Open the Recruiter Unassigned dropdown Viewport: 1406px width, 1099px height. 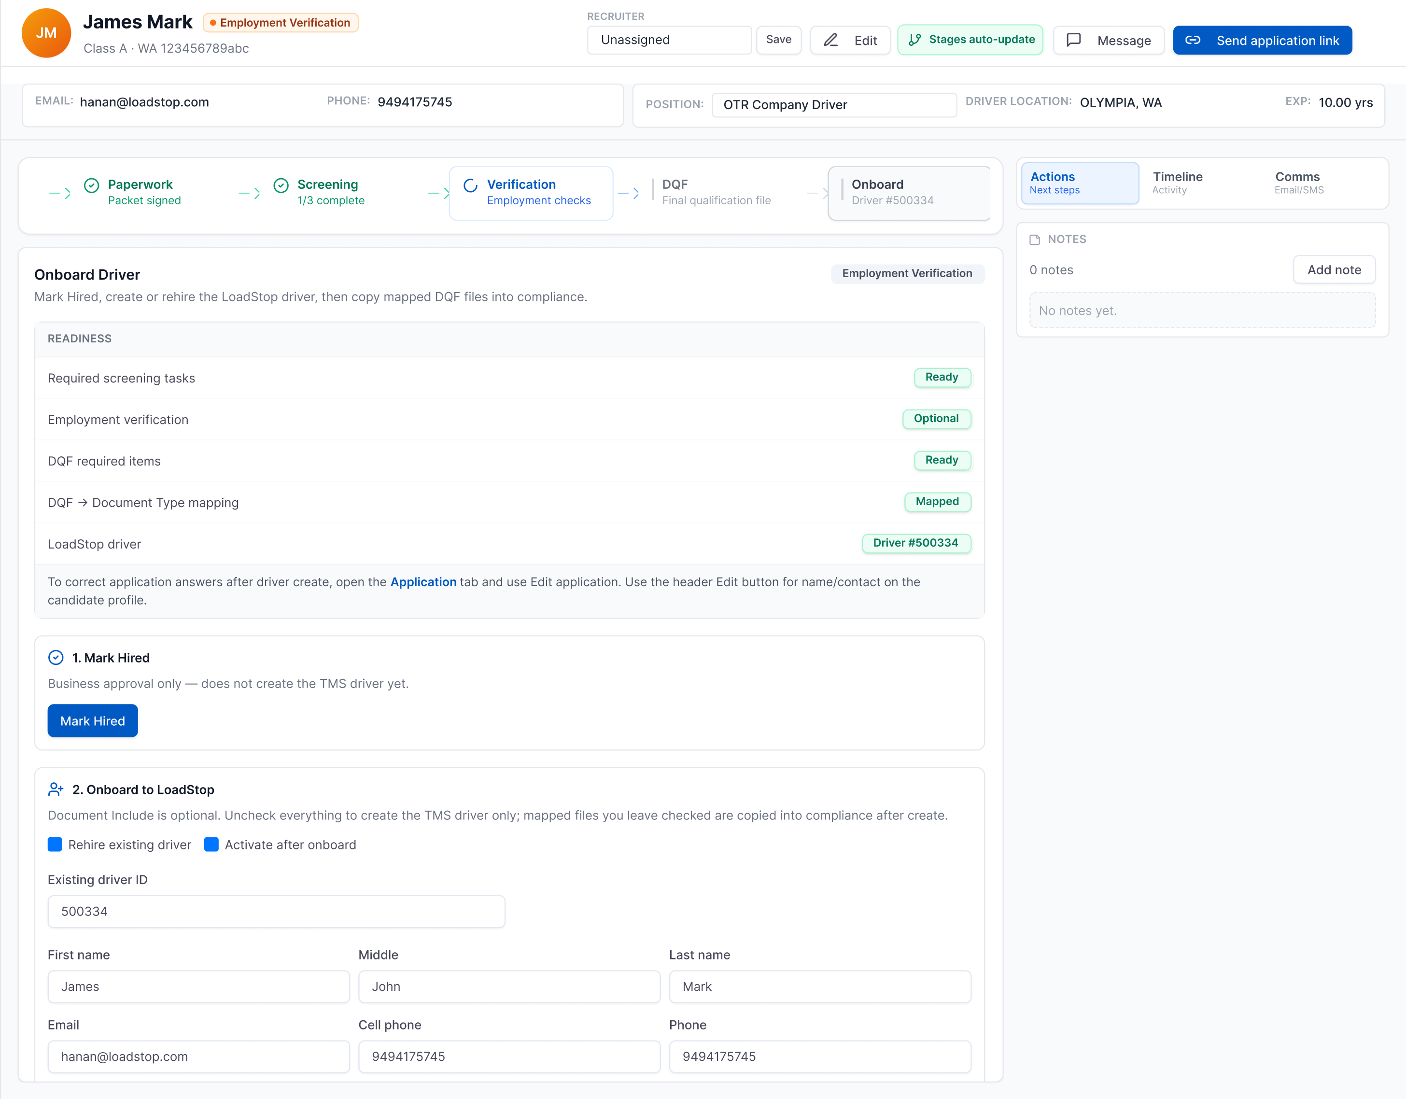tap(669, 40)
